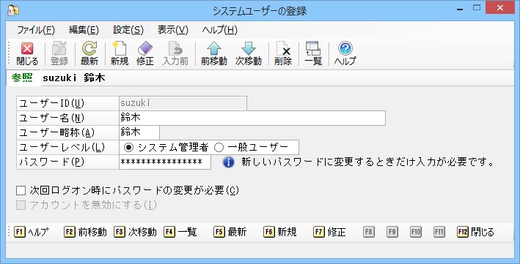Click into the ユーザー名 text field
520x264 pixels.
pos(252,118)
